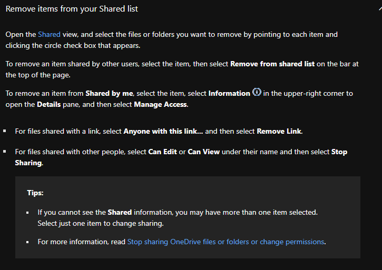Click the bold 'Shared by me' text
The height and width of the screenshot is (270, 382).
click(109, 94)
